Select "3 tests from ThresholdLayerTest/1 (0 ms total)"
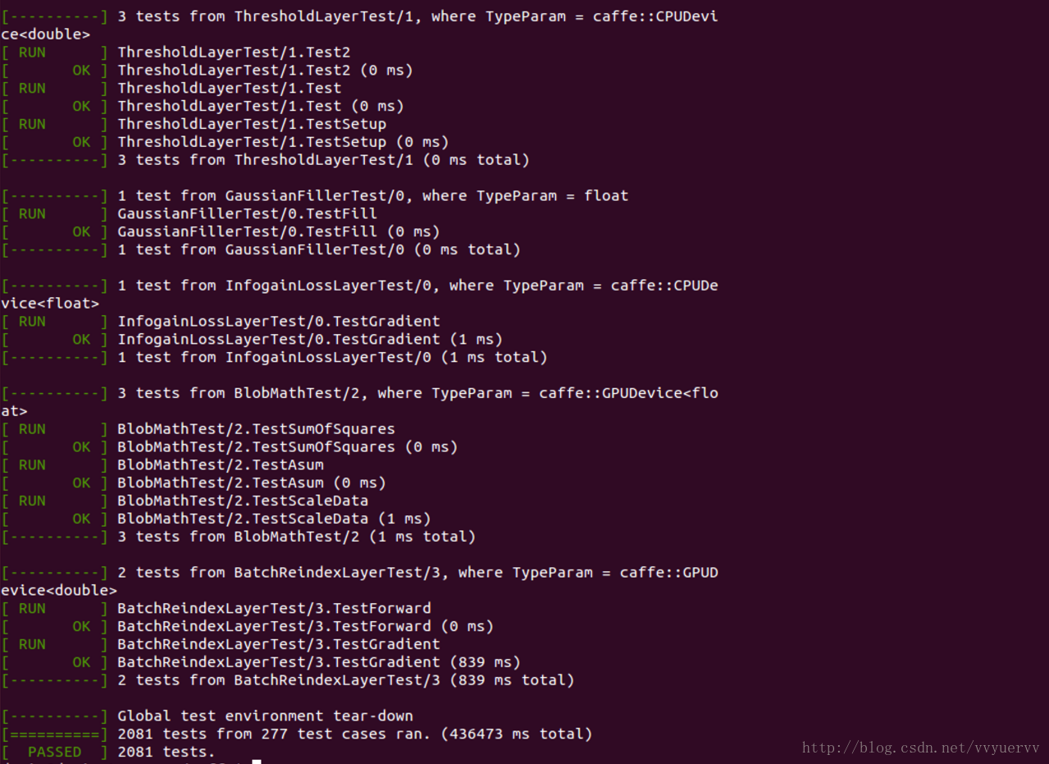The image size is (1049, 764). coord(323,160)
